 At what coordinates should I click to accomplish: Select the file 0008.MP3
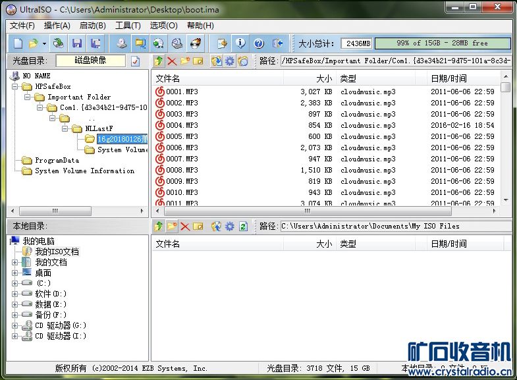(x=182, y=170)
